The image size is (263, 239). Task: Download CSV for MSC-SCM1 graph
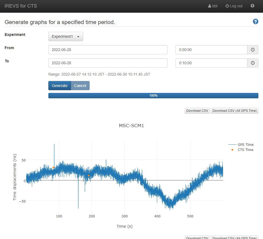pyautogui.click(x=197, y=111)
